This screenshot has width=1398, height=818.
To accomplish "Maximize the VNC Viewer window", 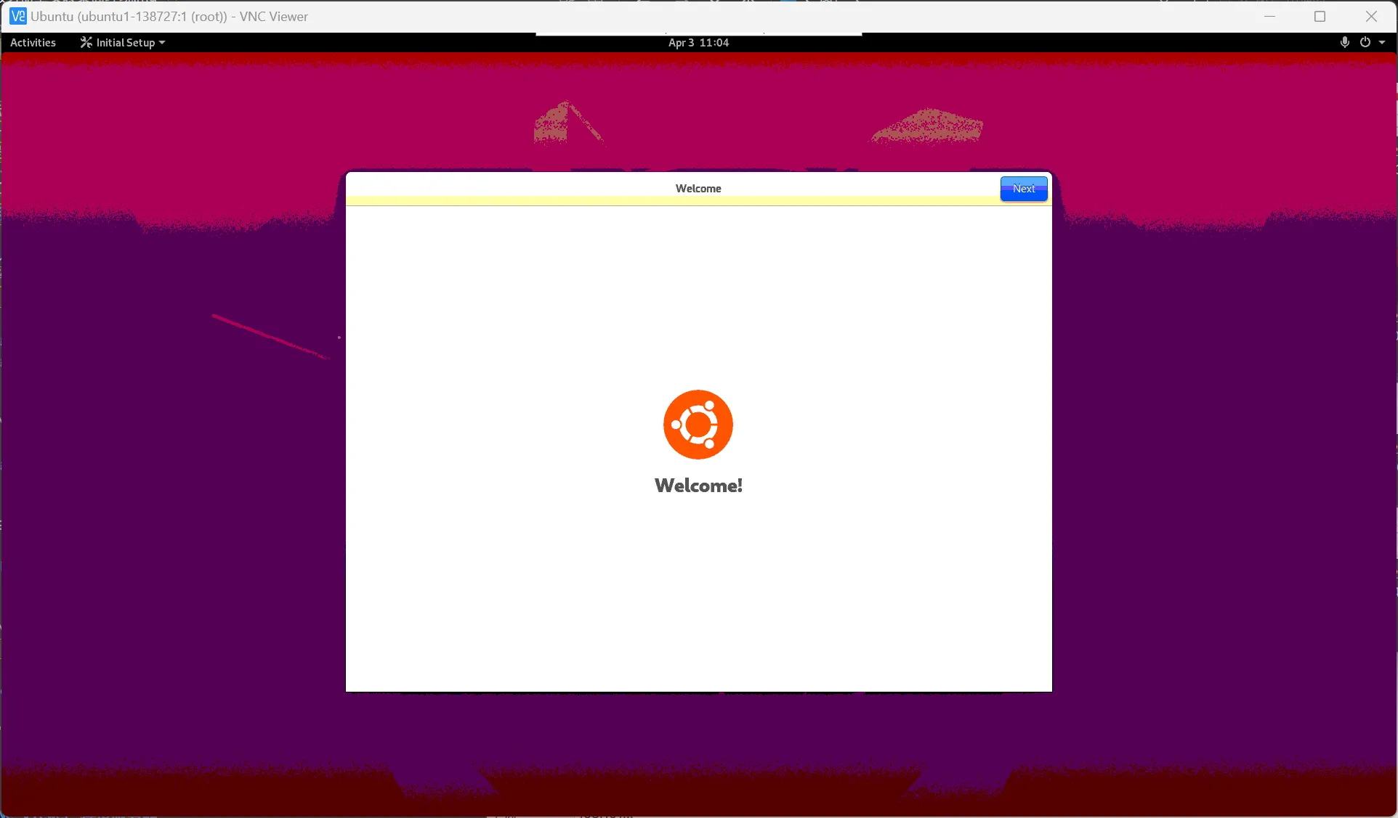I will pyautogui.click(x=1320, y=16).
